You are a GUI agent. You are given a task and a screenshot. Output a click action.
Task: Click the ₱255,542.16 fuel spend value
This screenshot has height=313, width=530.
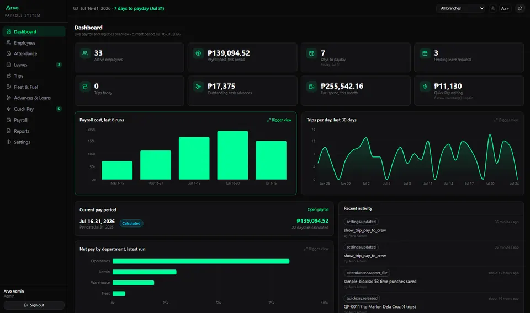pos(342,86)
